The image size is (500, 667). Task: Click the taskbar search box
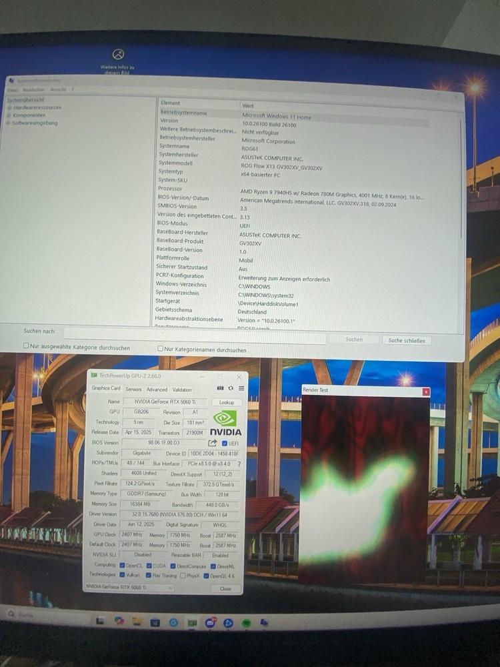47,615
